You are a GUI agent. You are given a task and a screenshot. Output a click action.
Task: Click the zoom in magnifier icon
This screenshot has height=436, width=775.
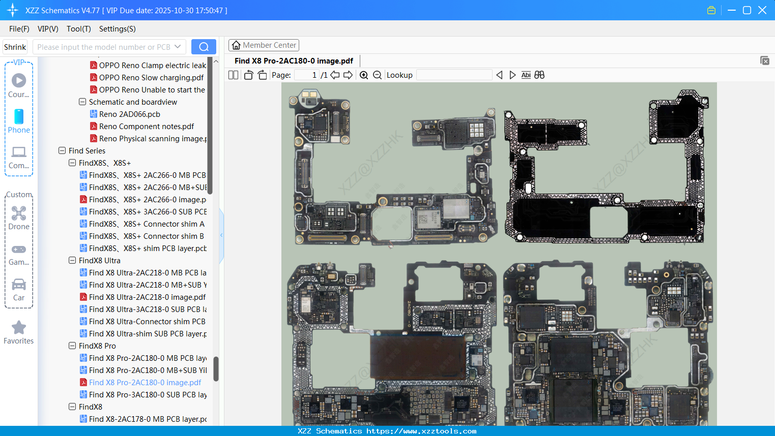tap(364, 75)
